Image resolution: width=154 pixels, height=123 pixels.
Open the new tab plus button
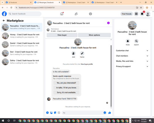[x=121, y=2]
